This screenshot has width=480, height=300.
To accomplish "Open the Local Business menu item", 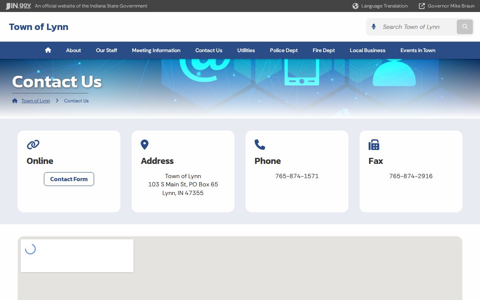I will point(367,50).
